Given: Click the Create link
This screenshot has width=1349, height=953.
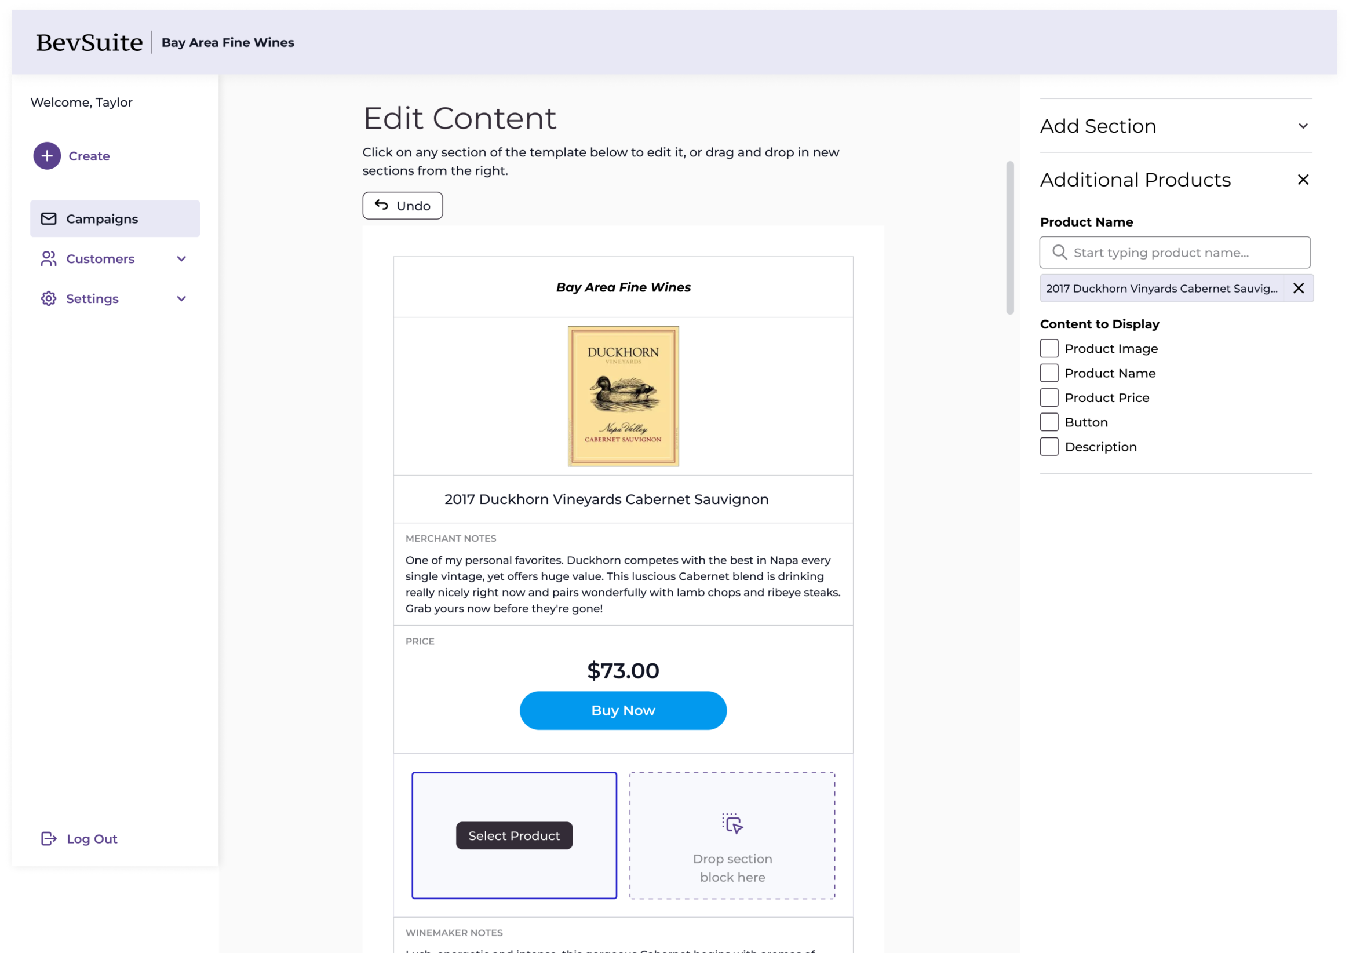Looking at the screenshot, I should tap(89, 156).
